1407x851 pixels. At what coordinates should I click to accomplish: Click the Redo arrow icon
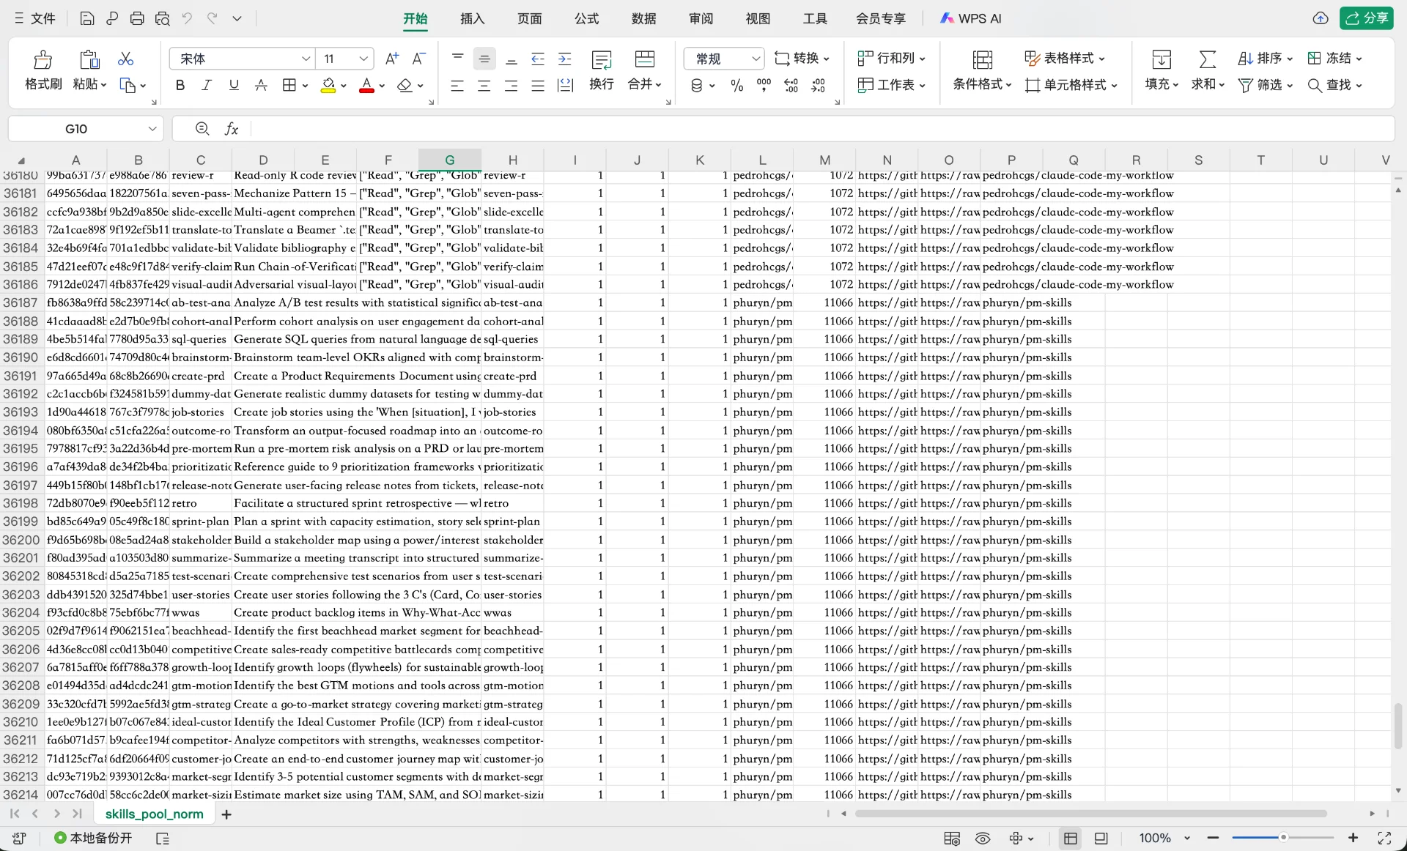coord(212,19)
